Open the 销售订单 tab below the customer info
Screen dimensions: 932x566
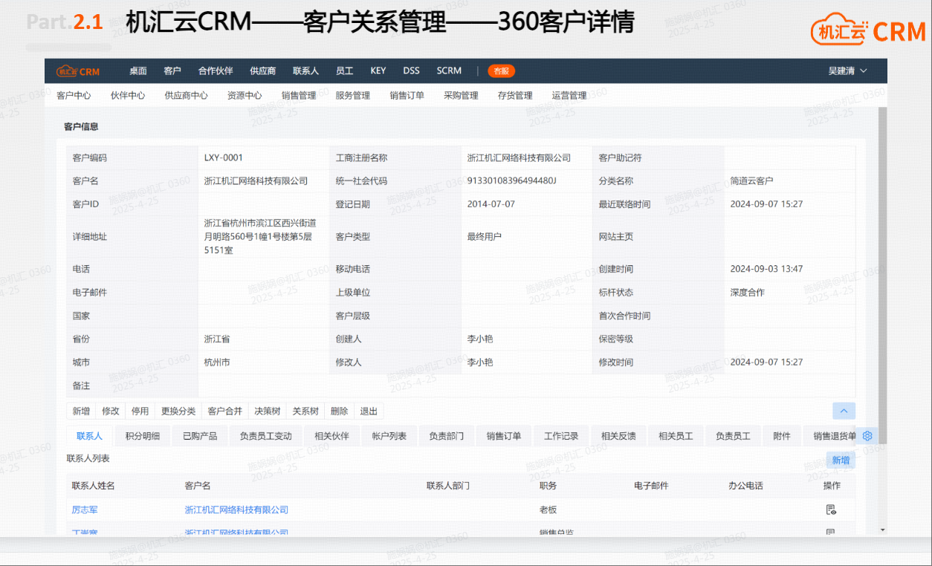point(504,436)
